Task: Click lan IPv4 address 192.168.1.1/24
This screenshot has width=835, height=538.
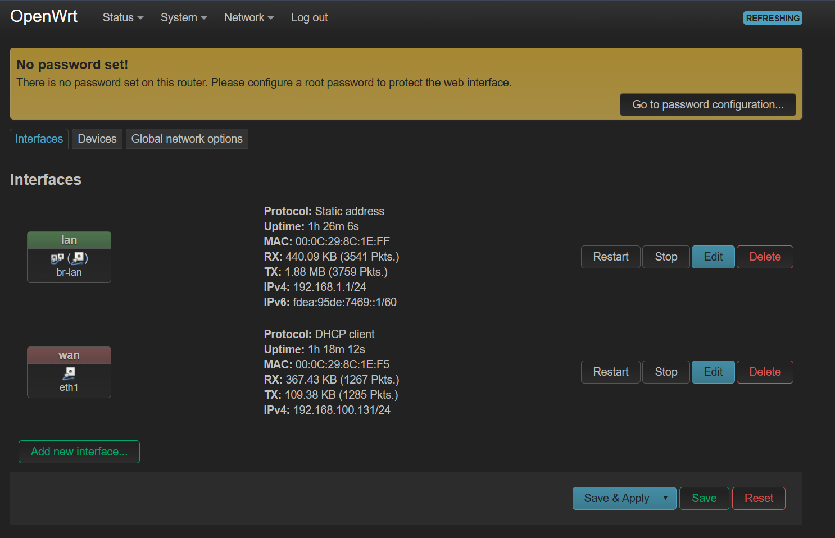Action: click(329, 287)
